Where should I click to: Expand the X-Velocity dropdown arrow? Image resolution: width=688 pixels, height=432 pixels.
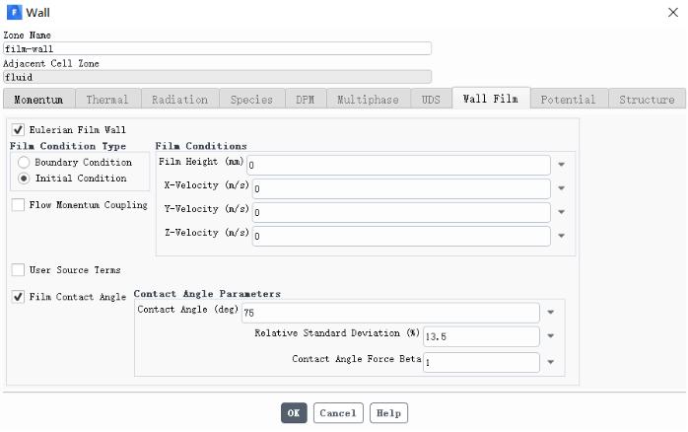point(561,188)
